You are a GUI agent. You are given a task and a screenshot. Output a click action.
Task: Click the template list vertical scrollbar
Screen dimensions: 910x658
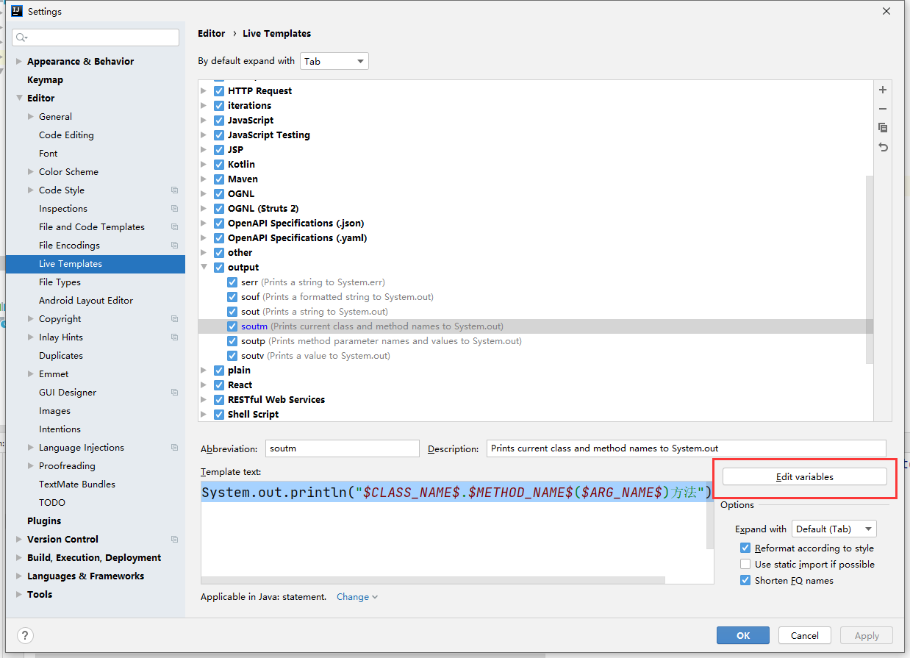[870, 269]
